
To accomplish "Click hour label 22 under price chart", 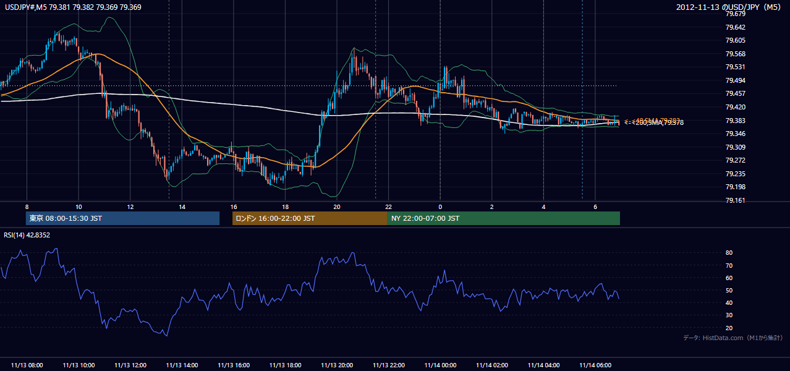I will click(388, 207).
